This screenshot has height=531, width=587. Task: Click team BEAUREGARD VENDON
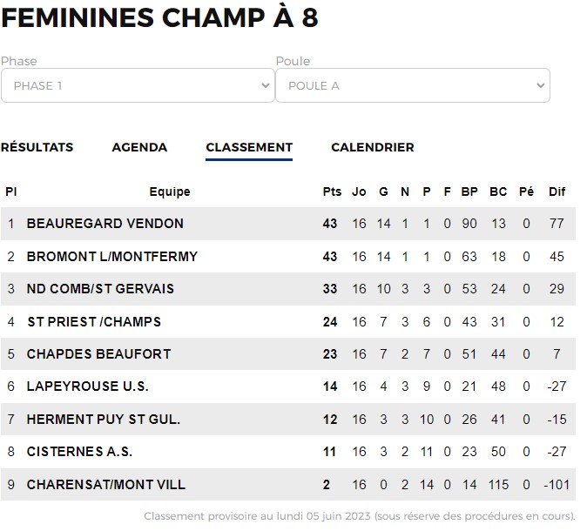[105, 224]
